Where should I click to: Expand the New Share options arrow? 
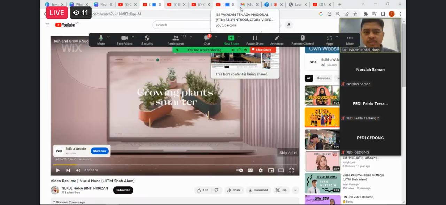point(239,37)
